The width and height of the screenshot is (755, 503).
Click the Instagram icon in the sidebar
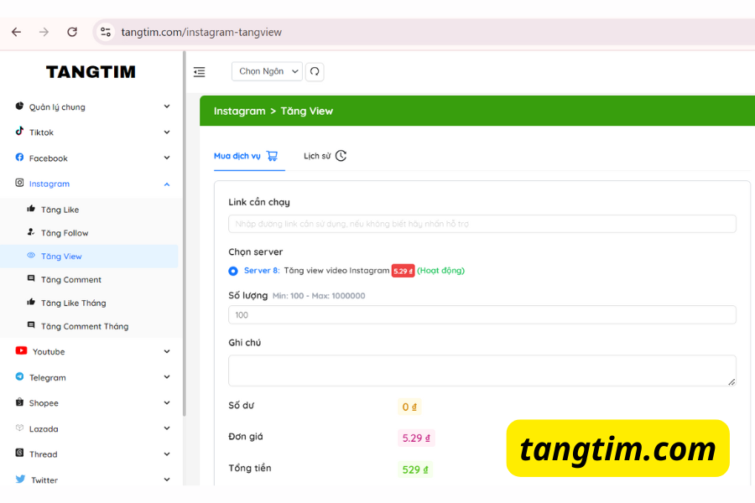pyautogui.click(x=18, y=184)
